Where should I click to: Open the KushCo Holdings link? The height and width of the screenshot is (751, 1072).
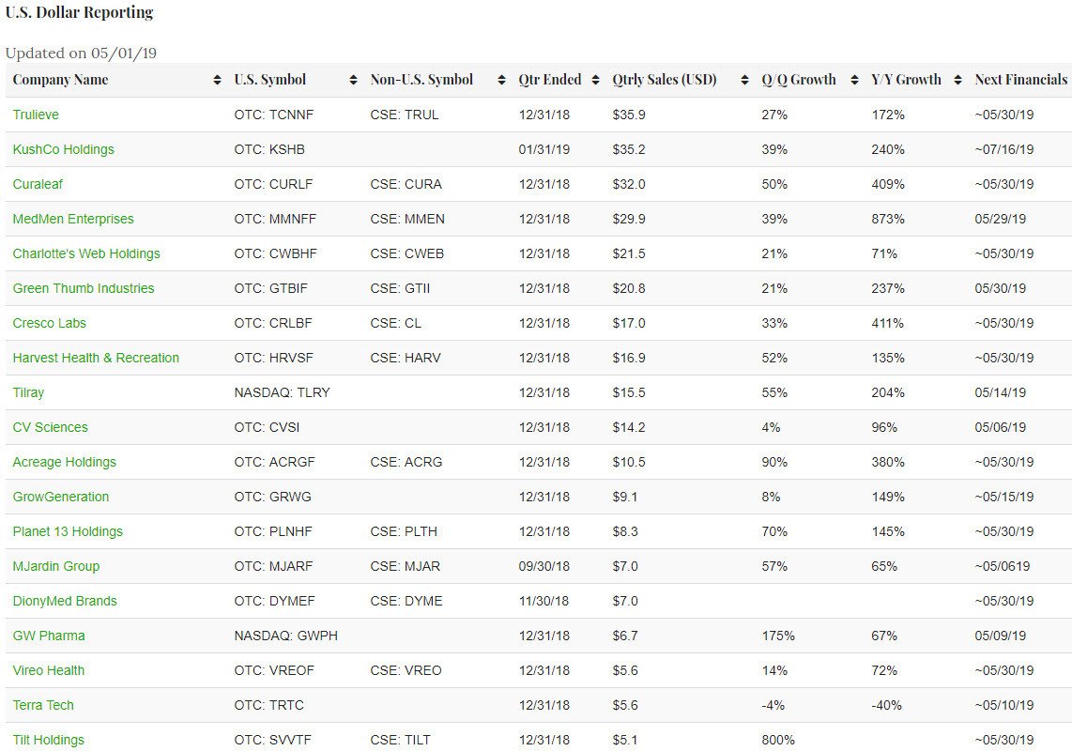(64, 149)
